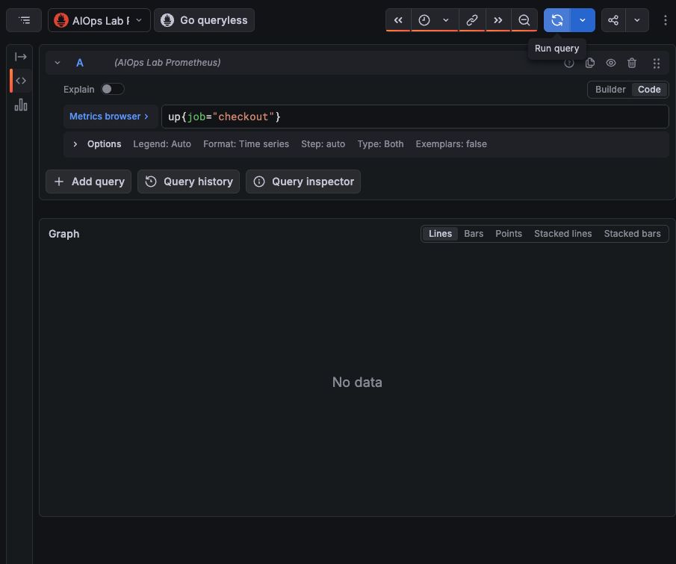
Task: Click into the PromQL query field
Action: click(415, 117)
